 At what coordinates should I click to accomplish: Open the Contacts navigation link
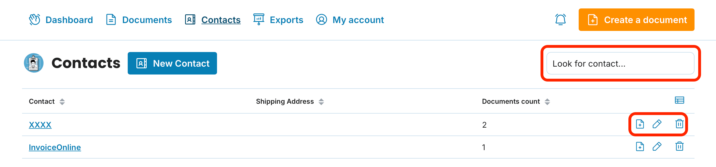212,20
